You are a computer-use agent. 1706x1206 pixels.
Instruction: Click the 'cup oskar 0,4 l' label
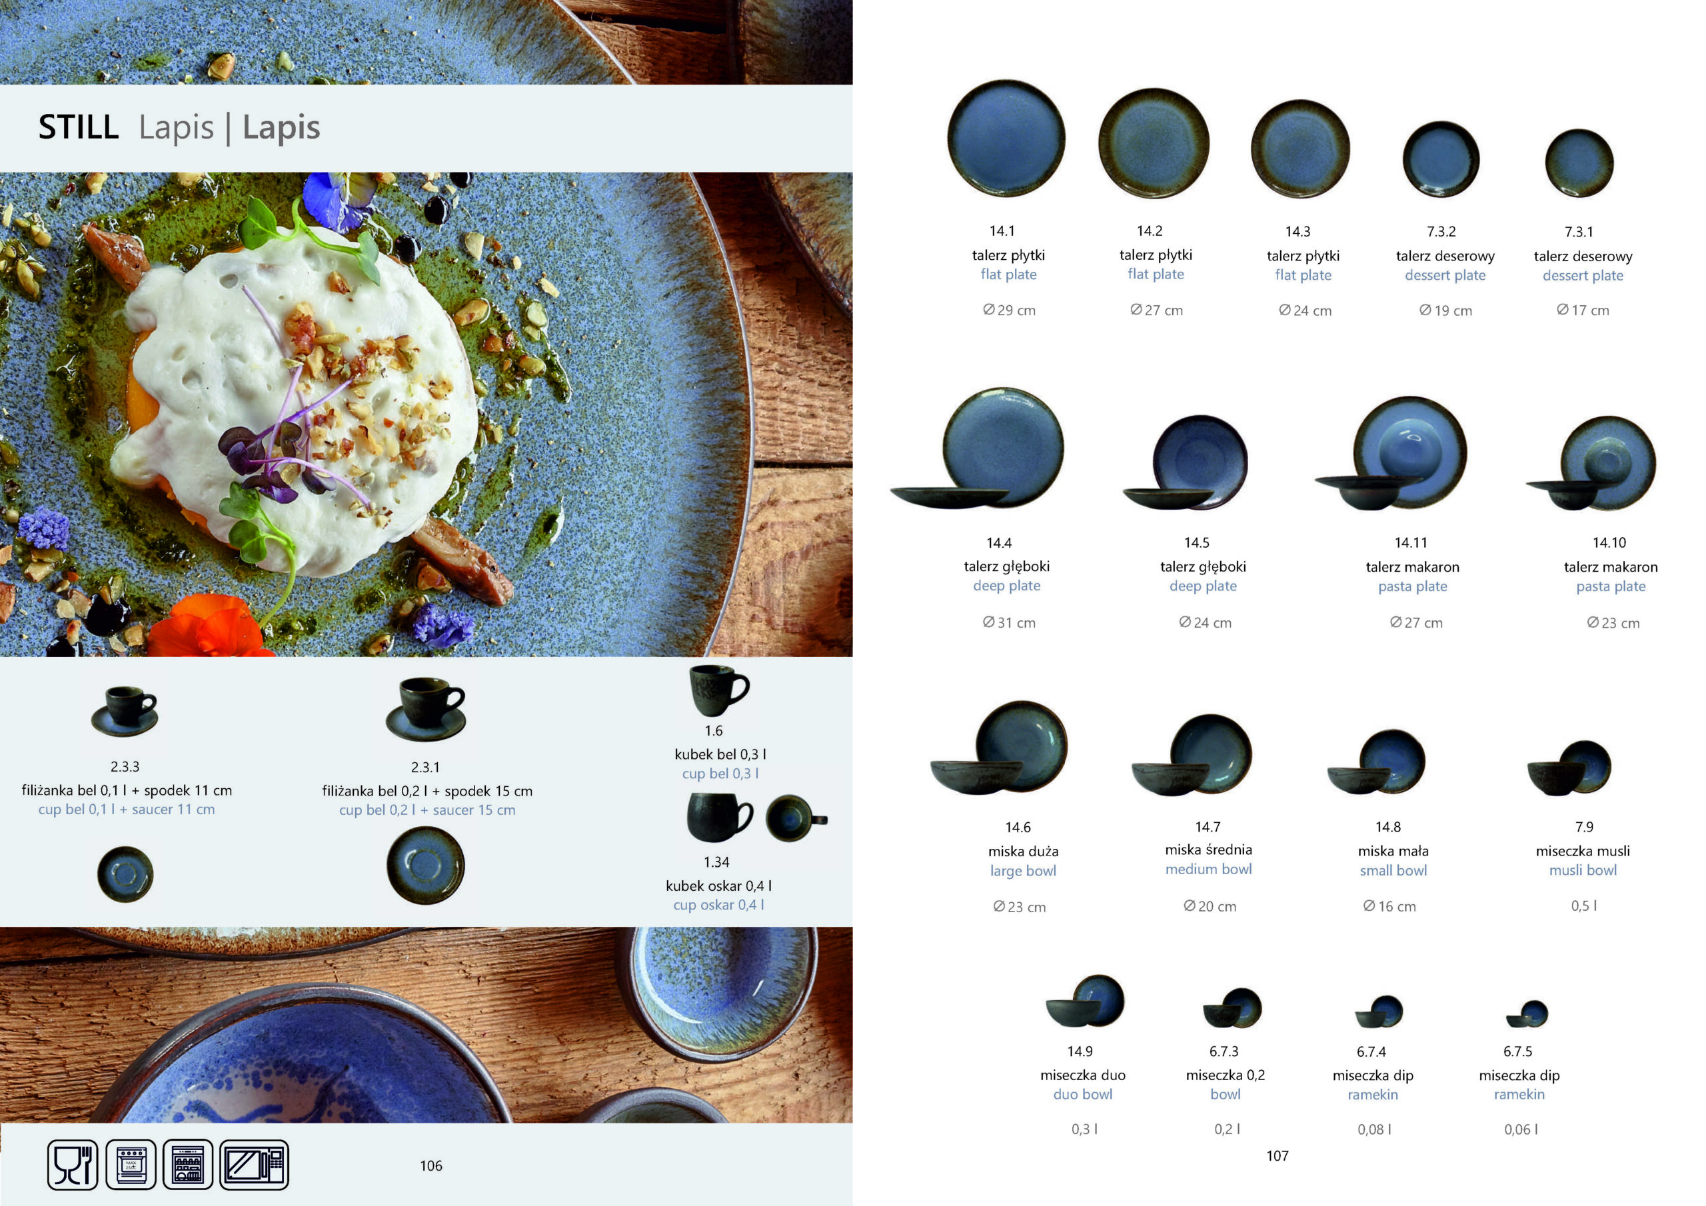(x=718, y=905)
